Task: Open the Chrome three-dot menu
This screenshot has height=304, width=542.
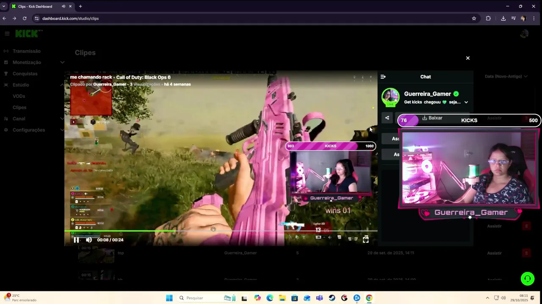Action: pyautogui.click(x=534, y=18)
